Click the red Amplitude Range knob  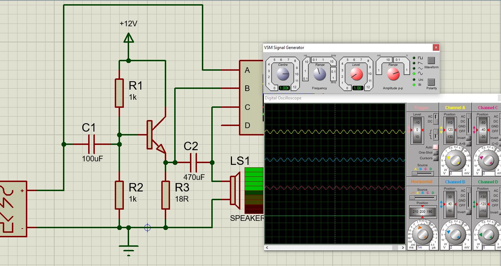[x=393, y=74]
